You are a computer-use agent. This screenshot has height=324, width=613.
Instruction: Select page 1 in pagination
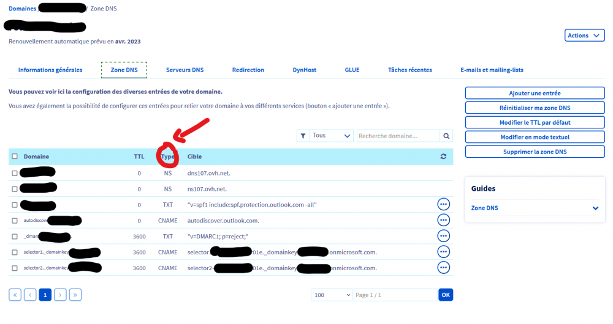coord(45,295)
